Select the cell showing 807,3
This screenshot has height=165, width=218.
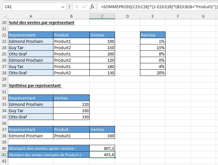click(x=102, y=148)
